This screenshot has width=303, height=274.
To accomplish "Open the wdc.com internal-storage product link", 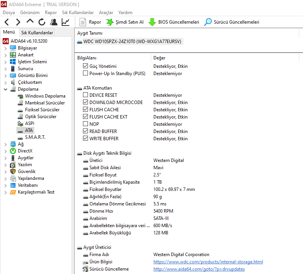I will coord(208,262).
